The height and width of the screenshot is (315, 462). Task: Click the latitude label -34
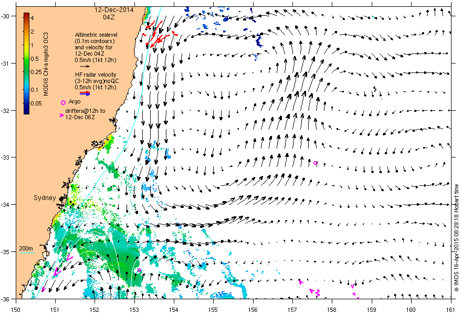(5, 205)
